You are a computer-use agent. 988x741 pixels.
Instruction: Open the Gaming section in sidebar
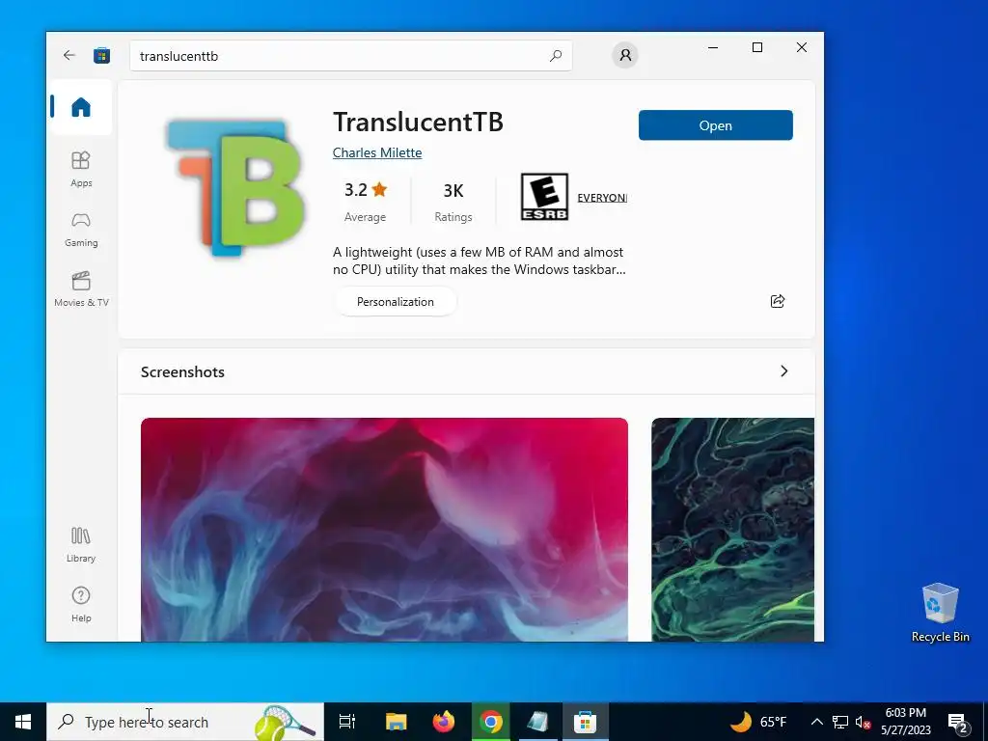coord(81,230)
